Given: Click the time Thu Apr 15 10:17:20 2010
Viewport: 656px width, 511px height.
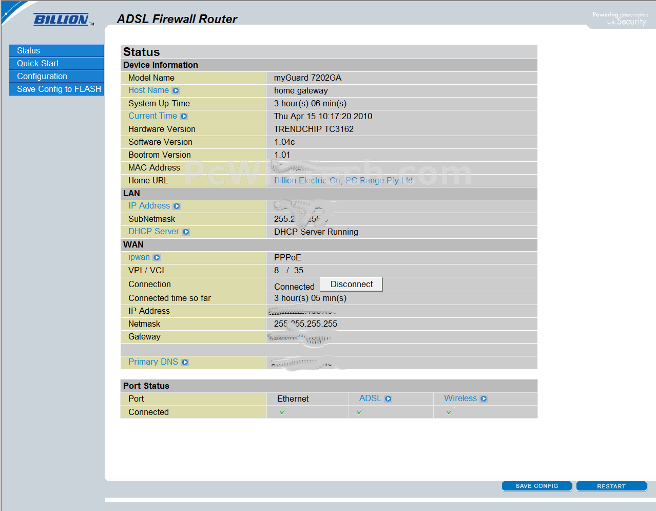Looking at the screenshot, I should click(x=323, y=117).
